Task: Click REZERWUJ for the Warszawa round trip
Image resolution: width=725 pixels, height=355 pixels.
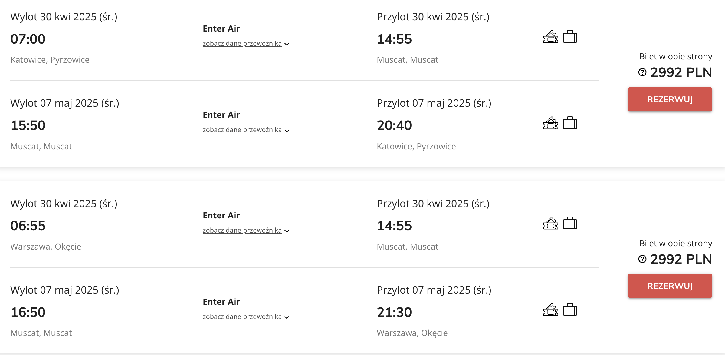Action: (670, 286)
